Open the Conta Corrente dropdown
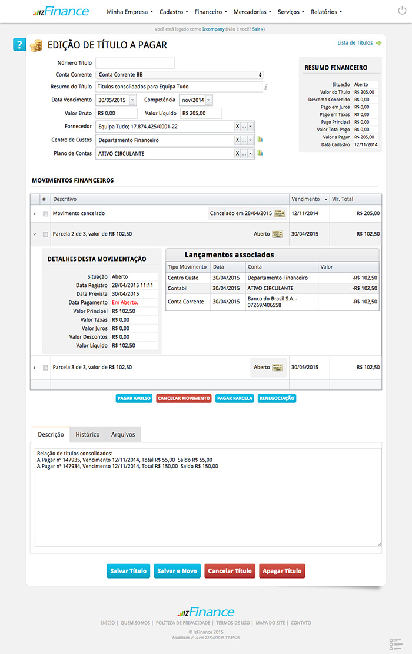The width and height of the screenshot is (412, 654). [x=180, y=75]
